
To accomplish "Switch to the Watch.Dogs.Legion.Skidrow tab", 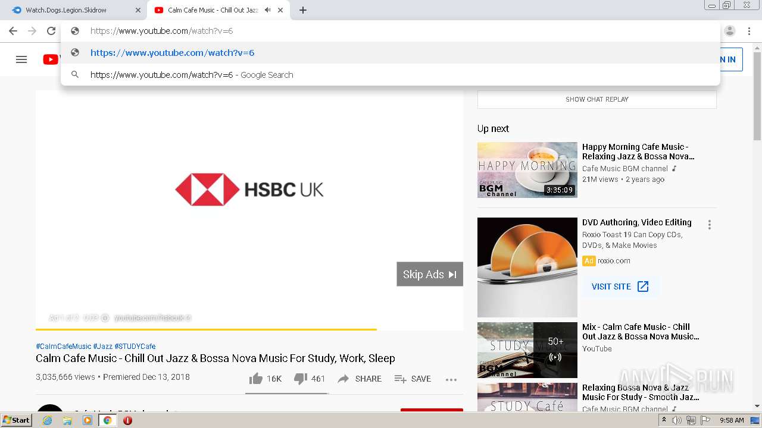I will pos(75,10).
